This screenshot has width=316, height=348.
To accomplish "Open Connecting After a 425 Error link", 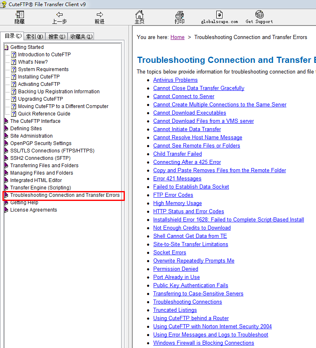I will pyautogui.click(x=187, y=162).
